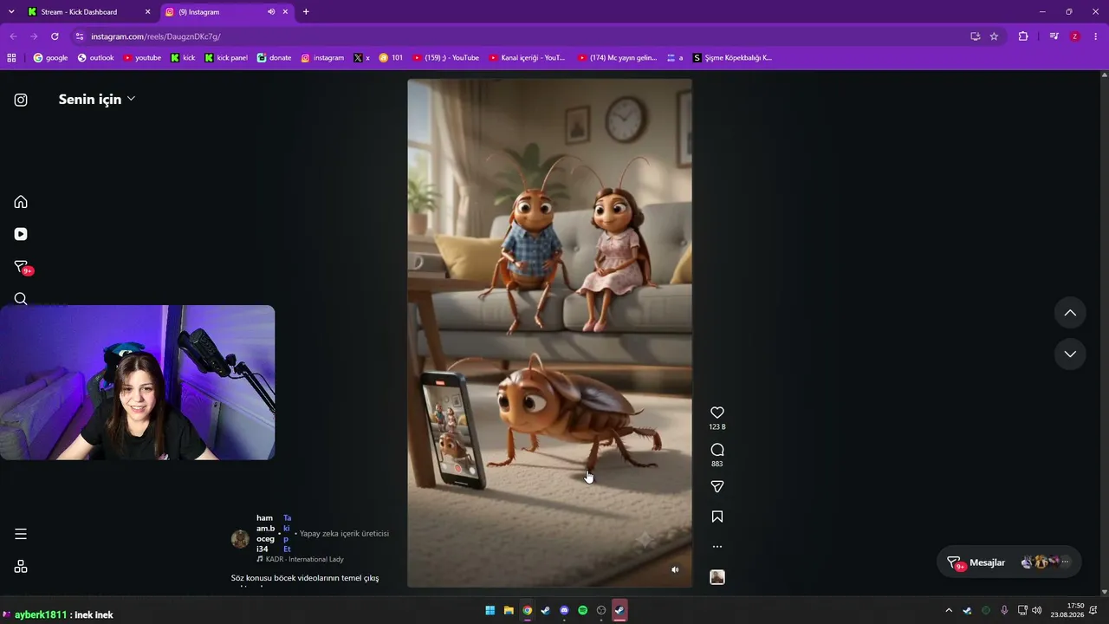Share the reel with the paper plane icon
The width and height of the screenshot is (1109, 624).
(x=717, y=487)
